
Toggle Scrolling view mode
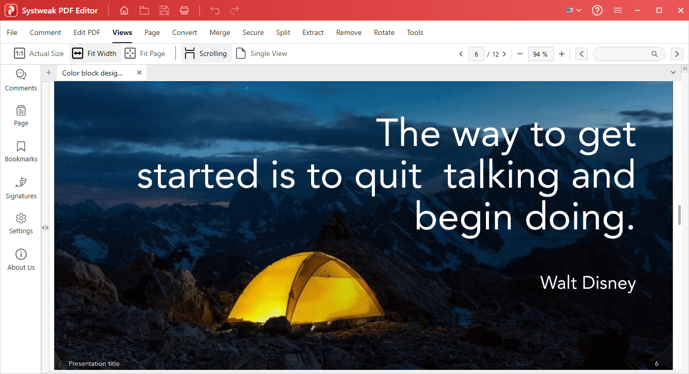click(205, 53)
